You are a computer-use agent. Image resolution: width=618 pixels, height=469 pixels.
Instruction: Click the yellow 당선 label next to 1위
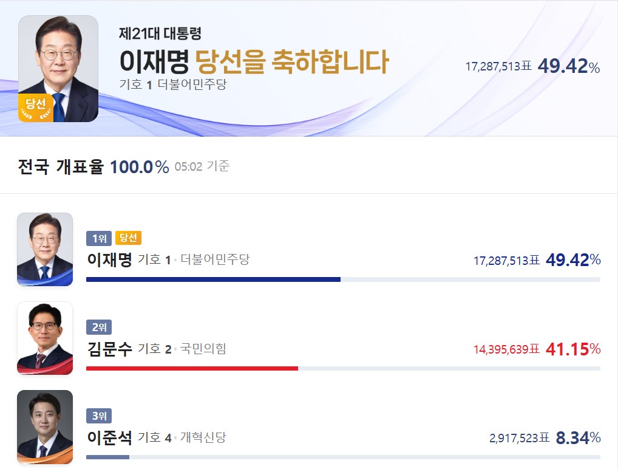click(x=129, y=238)
